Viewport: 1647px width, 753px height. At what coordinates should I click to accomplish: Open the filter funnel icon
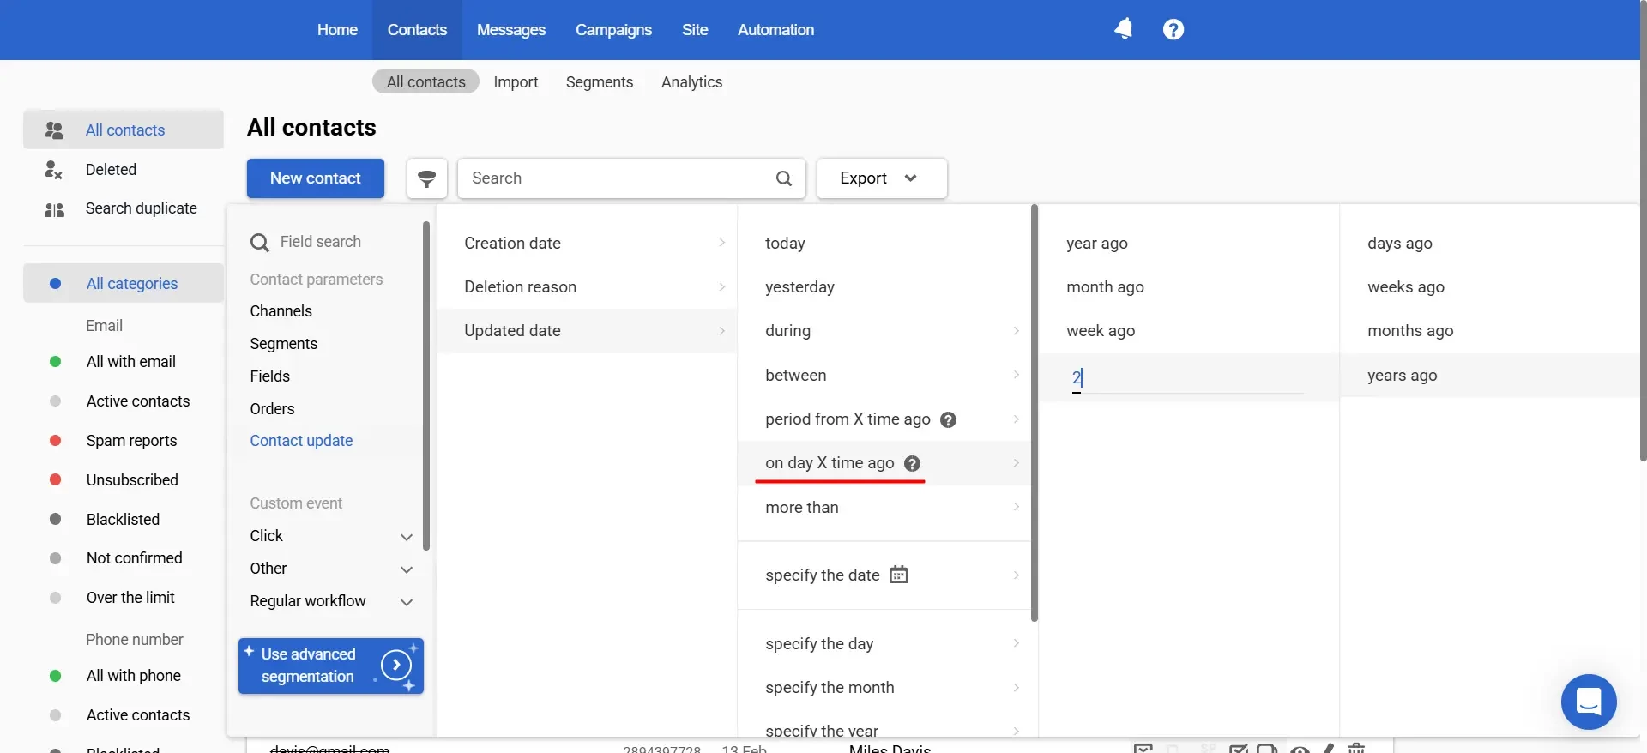coord(426,178)
